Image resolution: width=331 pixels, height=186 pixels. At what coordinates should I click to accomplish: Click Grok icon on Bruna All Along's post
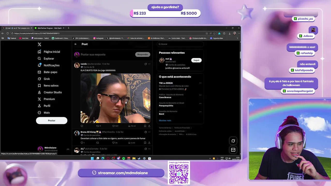tap(146, 132)
